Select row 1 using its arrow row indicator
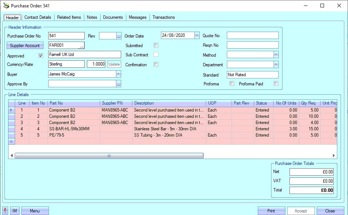This screenshot has height=215, width=348. (x=11, y=110)
